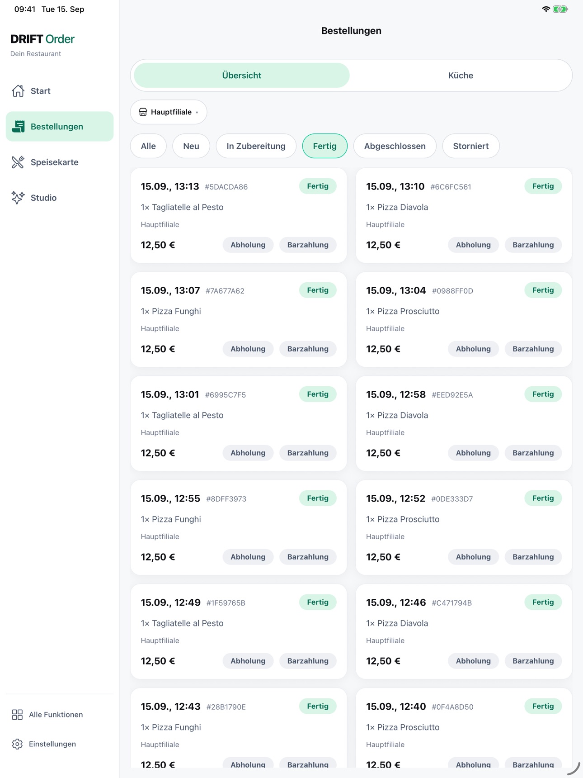Image resolution: width=583 pixels, height=778 pixels.
Task: Expand the Hauptfiliale branch dropdown
Action: tap(169, 112)
